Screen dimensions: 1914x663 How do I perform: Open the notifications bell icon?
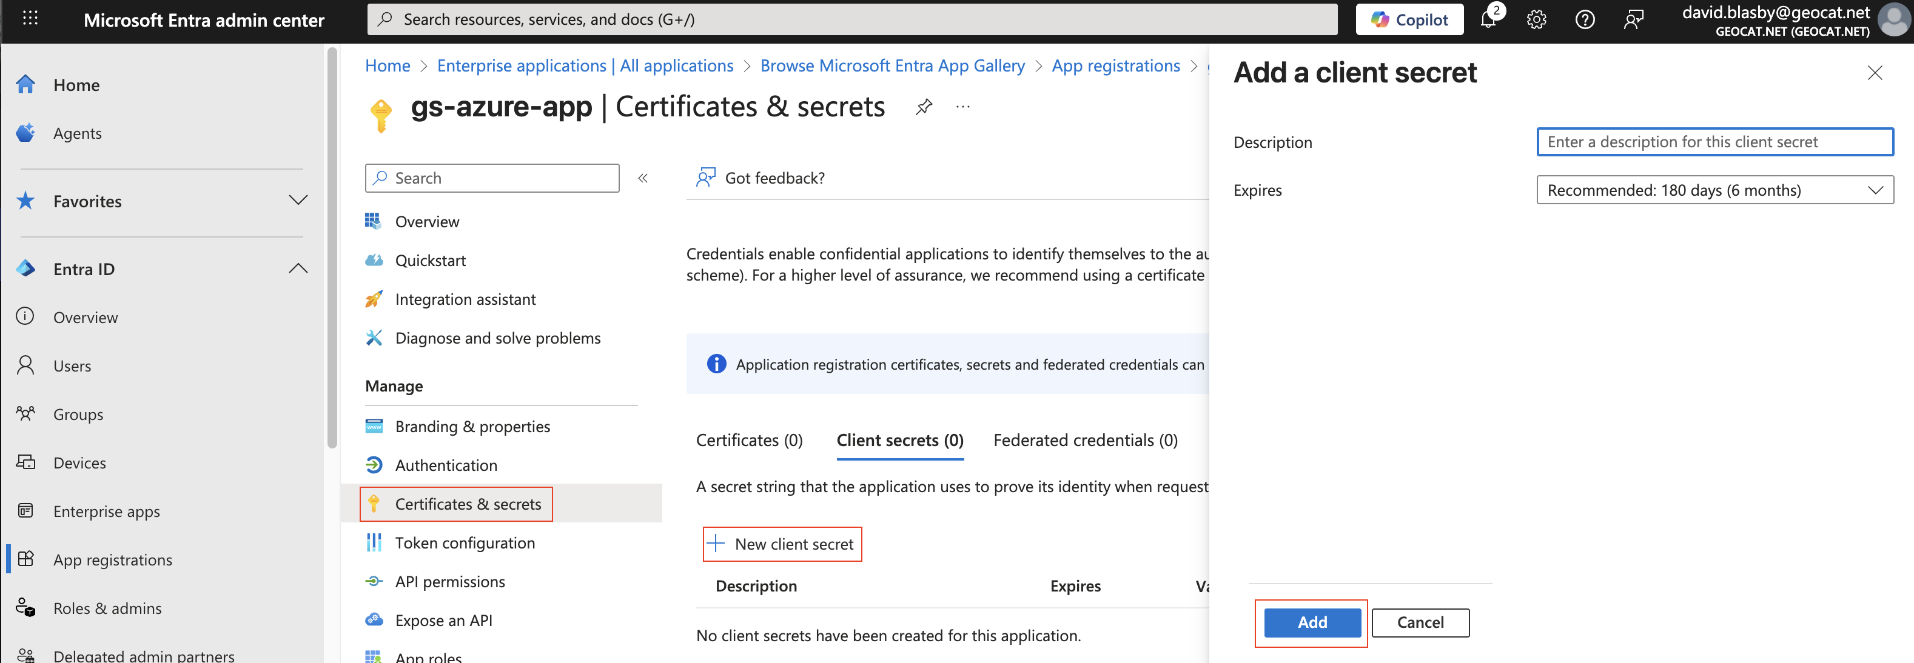tap(1488, 19)
